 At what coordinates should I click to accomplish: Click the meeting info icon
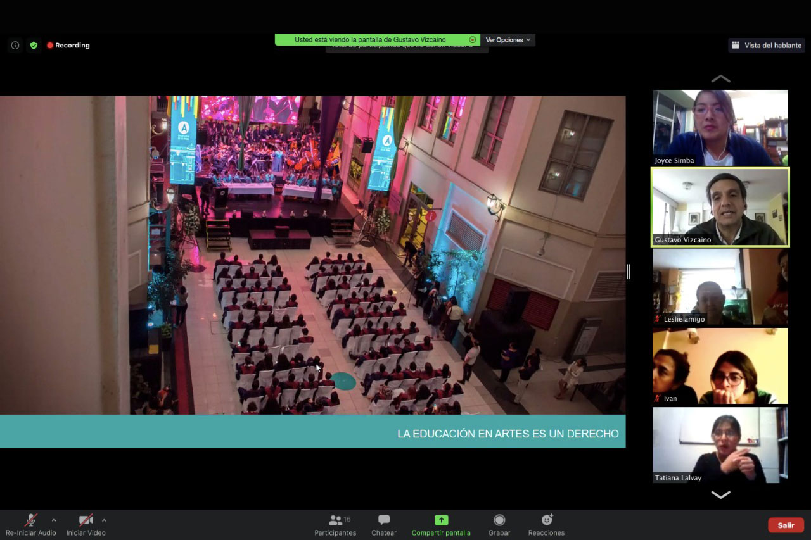[15, 46]
